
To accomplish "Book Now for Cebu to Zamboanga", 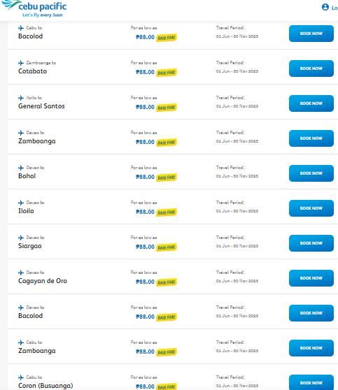I will (x=311, y=348).
